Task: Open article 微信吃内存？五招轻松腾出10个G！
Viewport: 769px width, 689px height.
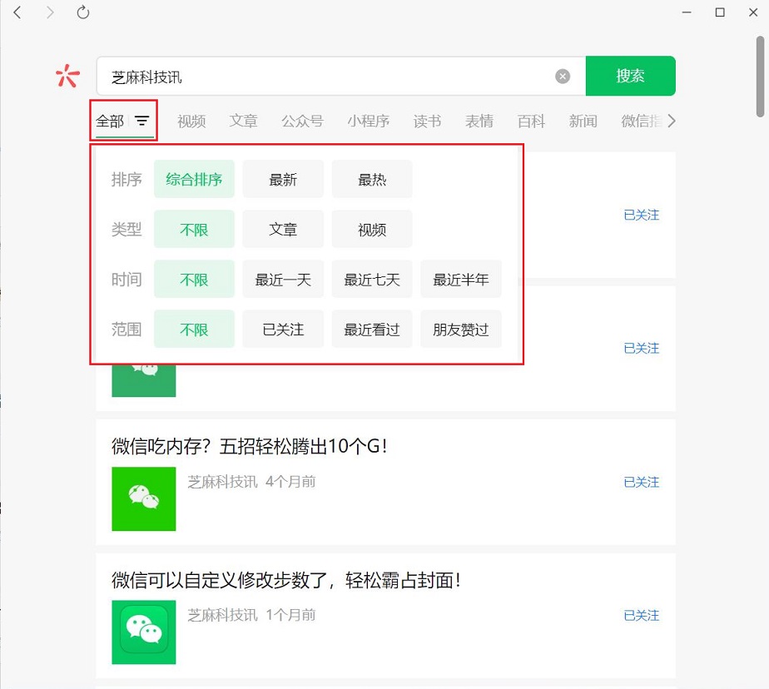Action: [250, 446]
